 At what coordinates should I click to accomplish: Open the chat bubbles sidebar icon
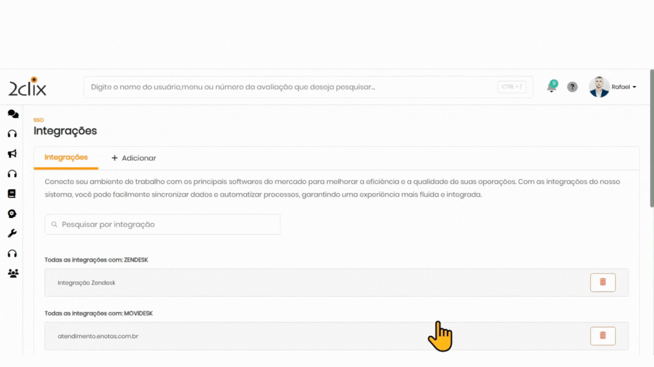pos(12,114)
